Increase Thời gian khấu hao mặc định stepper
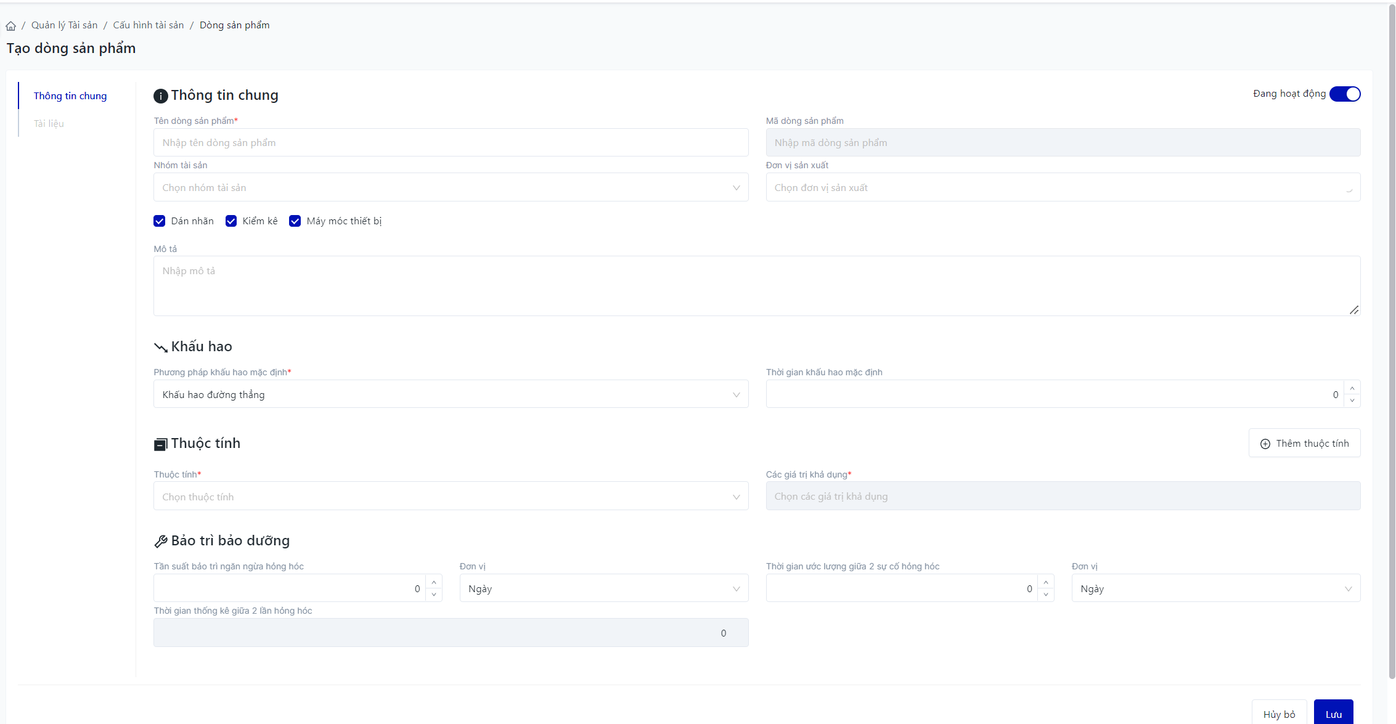 click(x=1352, y=388)
